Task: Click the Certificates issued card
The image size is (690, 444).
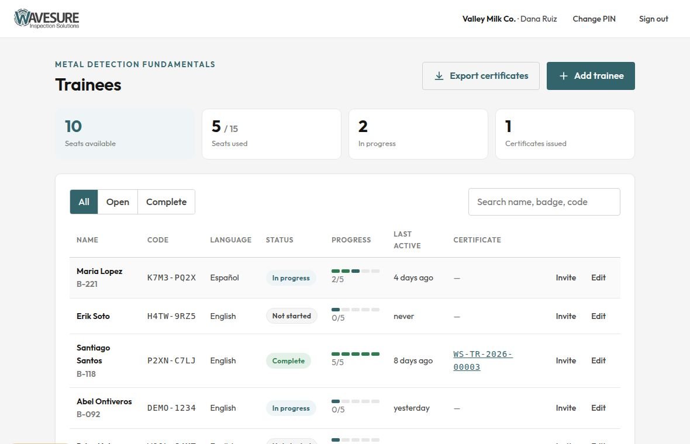Action: point(565,134)
